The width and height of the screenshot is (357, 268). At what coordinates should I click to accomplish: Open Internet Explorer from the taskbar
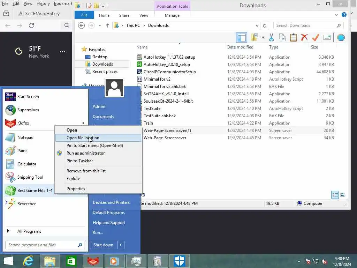coord(28,261)
